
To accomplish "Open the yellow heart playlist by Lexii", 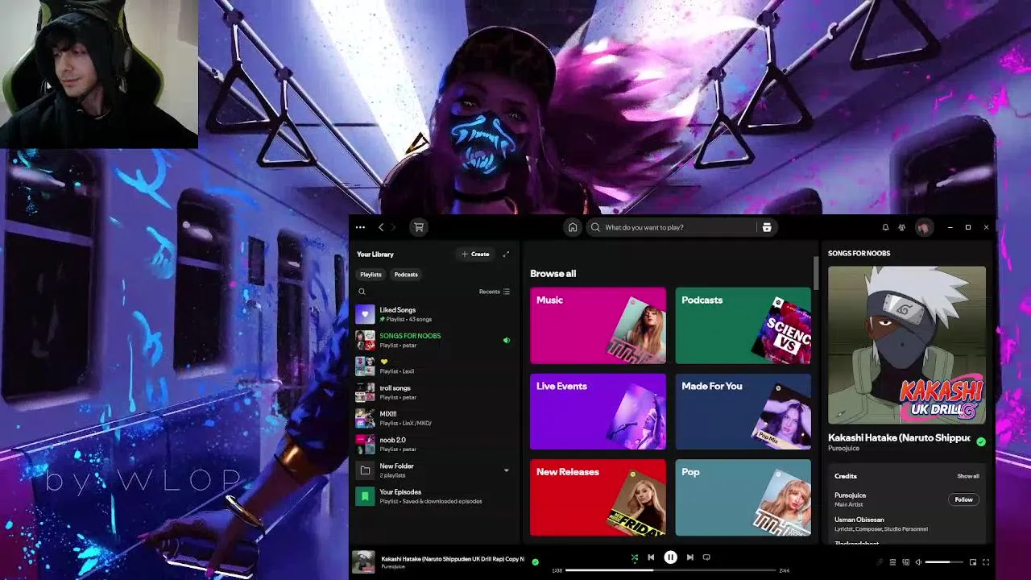I will coord(433,366).
